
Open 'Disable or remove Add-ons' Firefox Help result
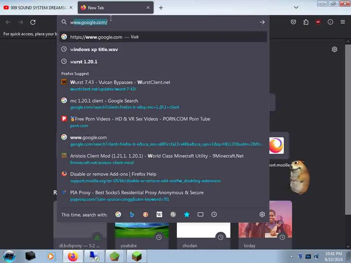click(163, 177)
